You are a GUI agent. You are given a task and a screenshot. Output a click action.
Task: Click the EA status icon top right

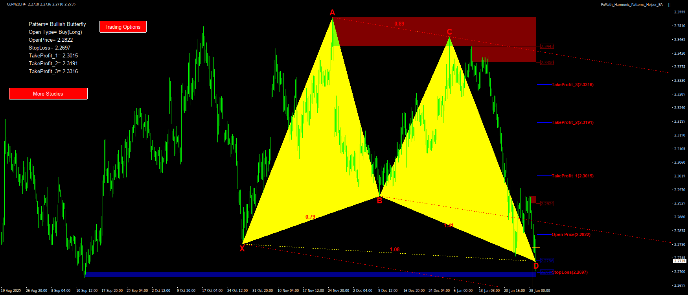point(670,5)
